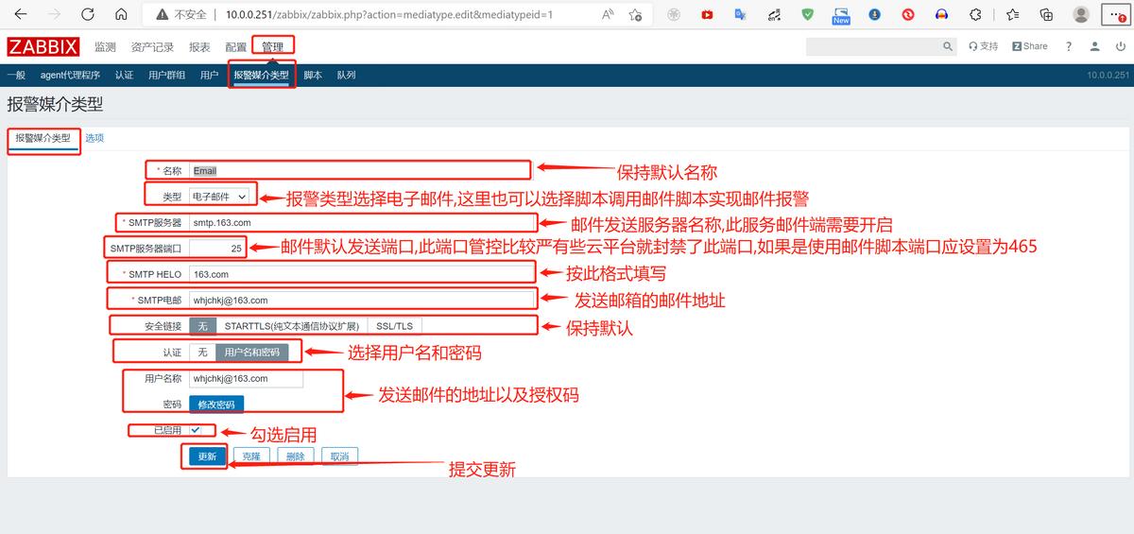The width and height of the screenshot is (1134, 534).
Task: Open browser collections icon
Action: (1046, 15)
